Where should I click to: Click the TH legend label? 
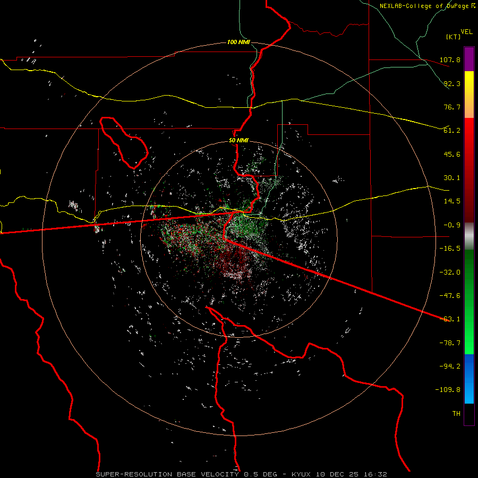tap(456, 414)
